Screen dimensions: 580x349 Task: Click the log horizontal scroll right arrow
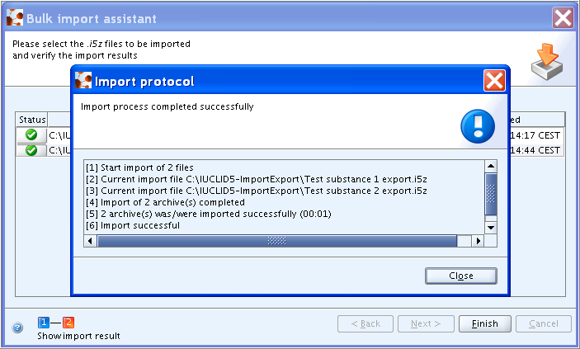[479, 241]
